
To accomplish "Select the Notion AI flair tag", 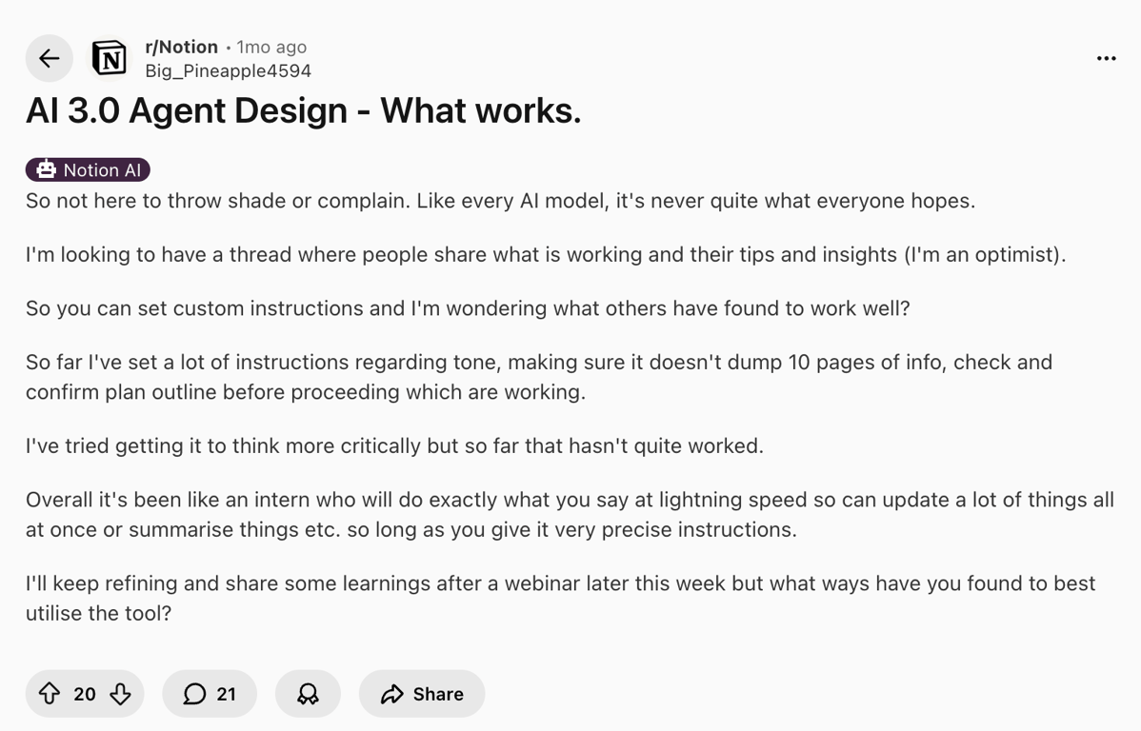I will point(87,169).
